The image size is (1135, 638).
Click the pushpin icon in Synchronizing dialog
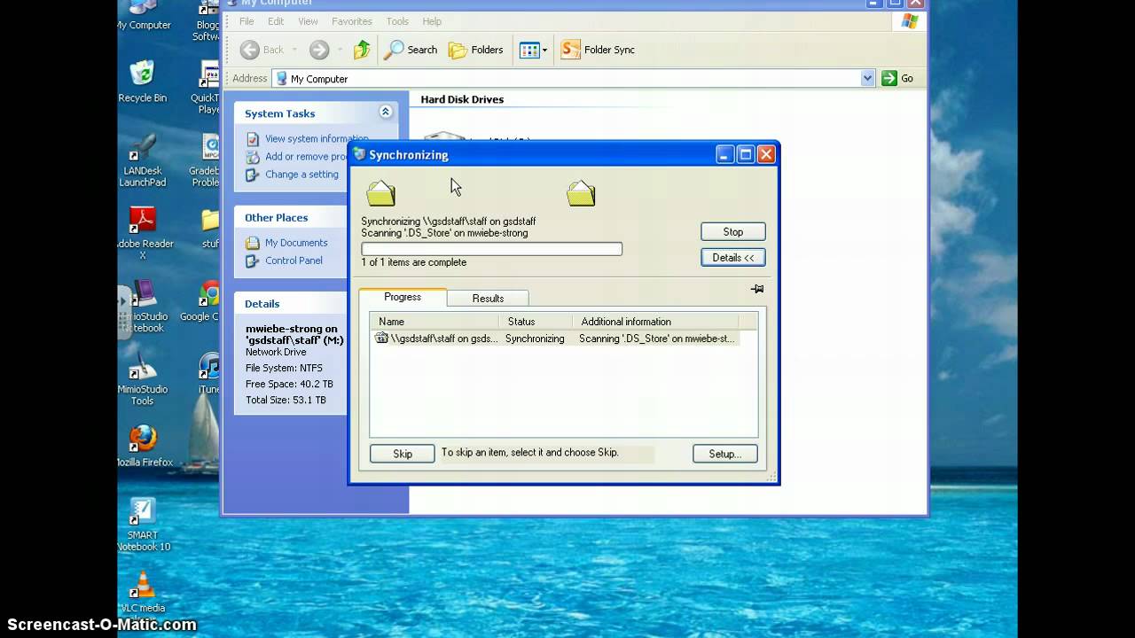coord(756,289)
